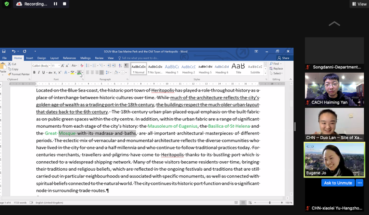Apply subscript formatting

coord(55,72)
